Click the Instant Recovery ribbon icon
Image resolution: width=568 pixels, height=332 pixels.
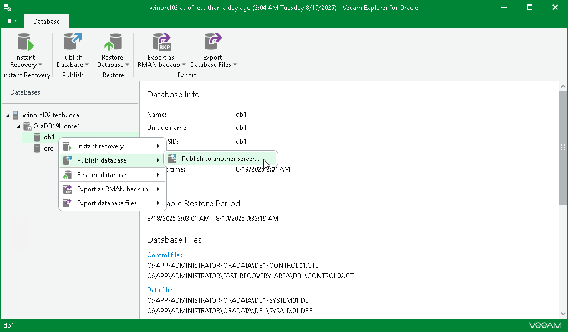click(25, 43)
